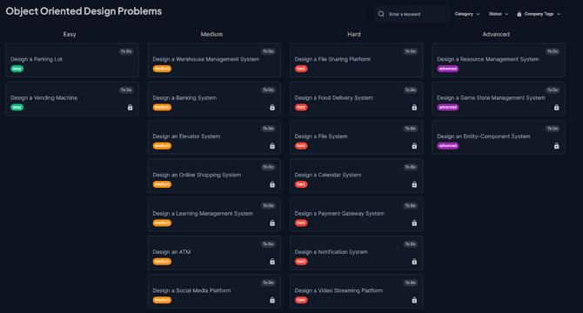Open Design a Resource Management System problem
The height and width of the screenshot is (313, 583).
[488, 59]
